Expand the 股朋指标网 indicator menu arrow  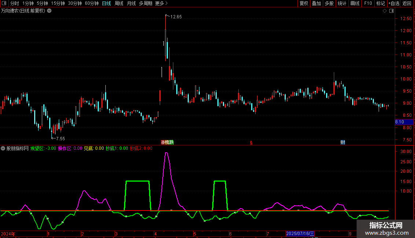point(3,148)
